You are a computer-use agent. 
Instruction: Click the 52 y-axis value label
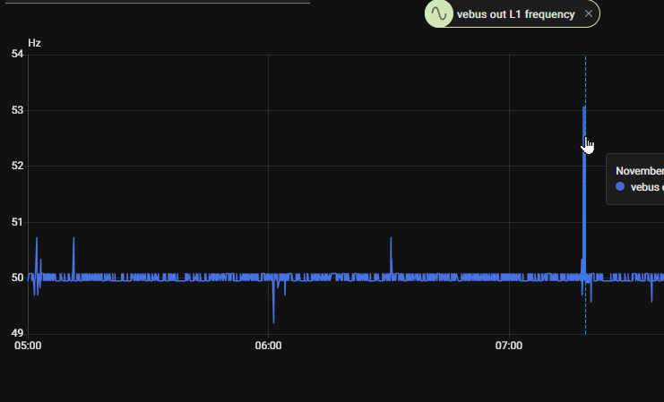click(17, 166)
